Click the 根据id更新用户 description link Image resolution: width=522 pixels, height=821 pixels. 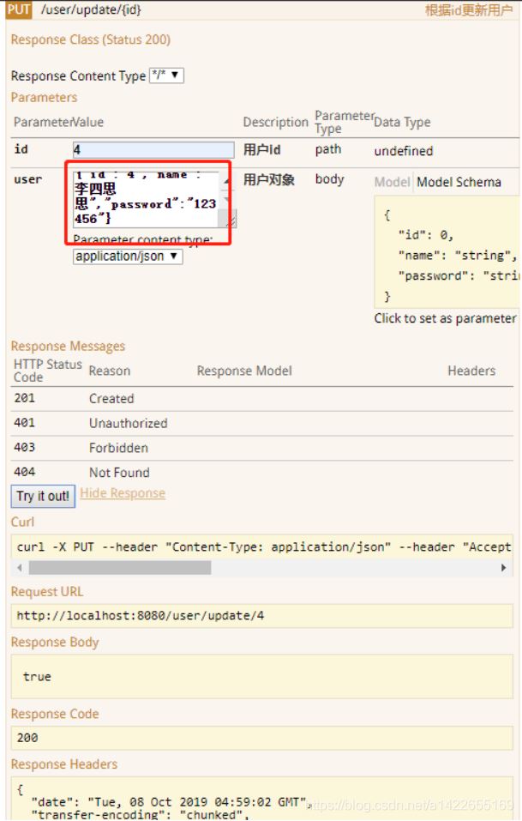(x=468, y=10)
